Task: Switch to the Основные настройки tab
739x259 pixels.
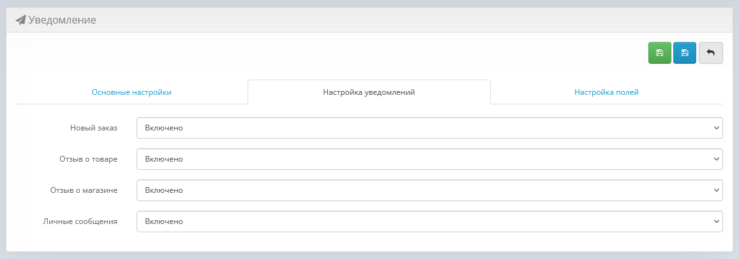Action: [131, 92]
